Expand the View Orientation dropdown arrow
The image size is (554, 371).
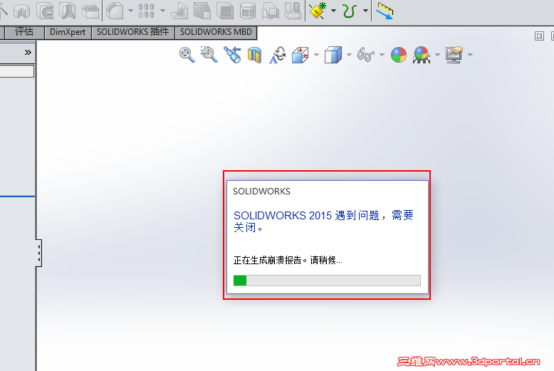(x=316, y=55)
